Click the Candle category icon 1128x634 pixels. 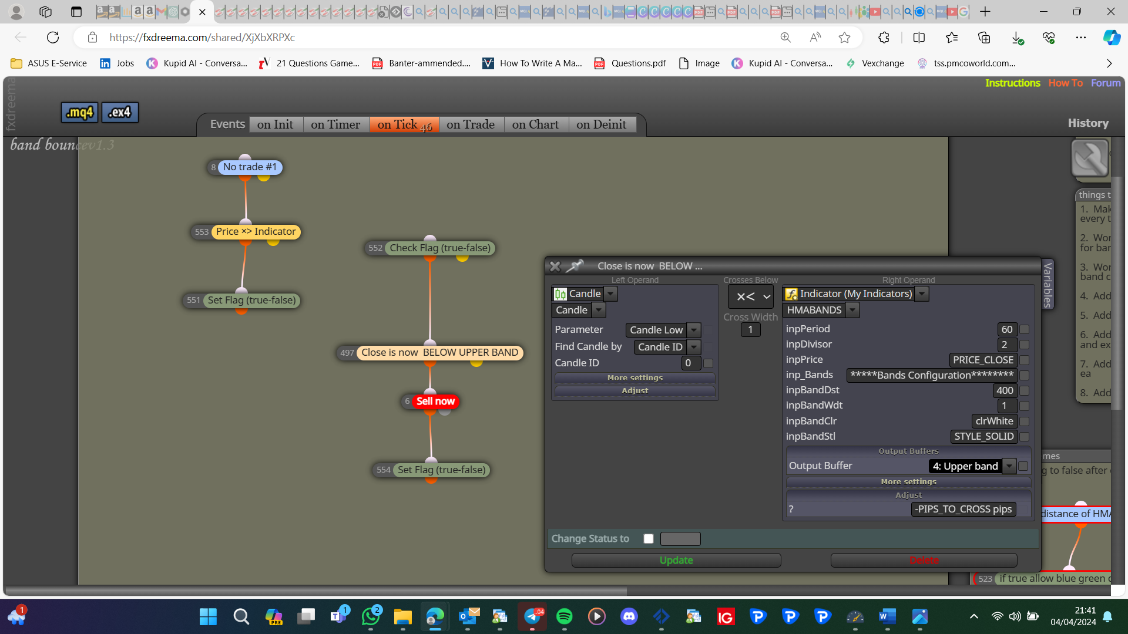pos(560,294)
